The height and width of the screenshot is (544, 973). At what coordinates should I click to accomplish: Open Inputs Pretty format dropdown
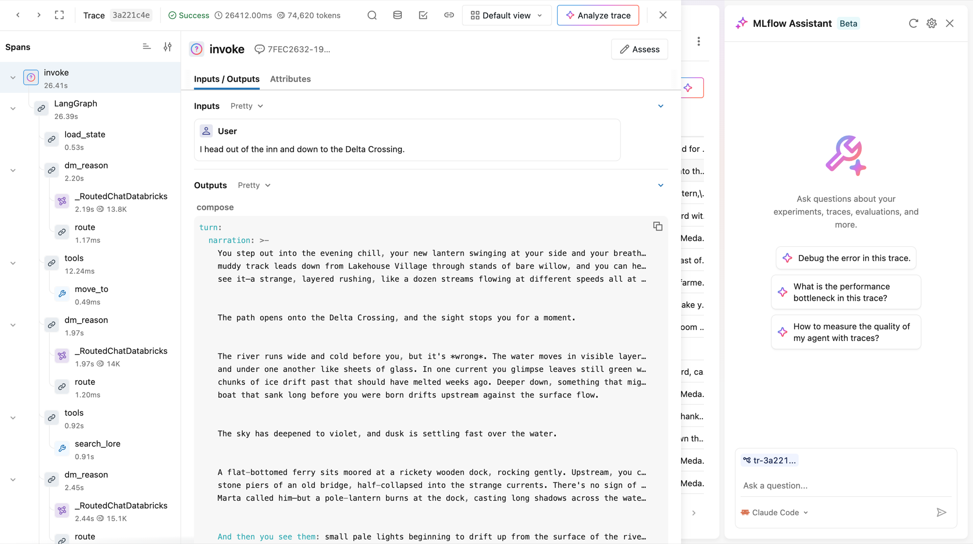pyautogui.click(x=247, y=106)
